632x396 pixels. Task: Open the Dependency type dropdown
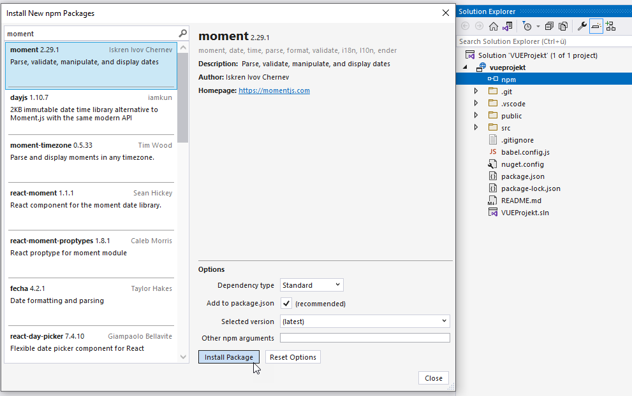point(311,285)
